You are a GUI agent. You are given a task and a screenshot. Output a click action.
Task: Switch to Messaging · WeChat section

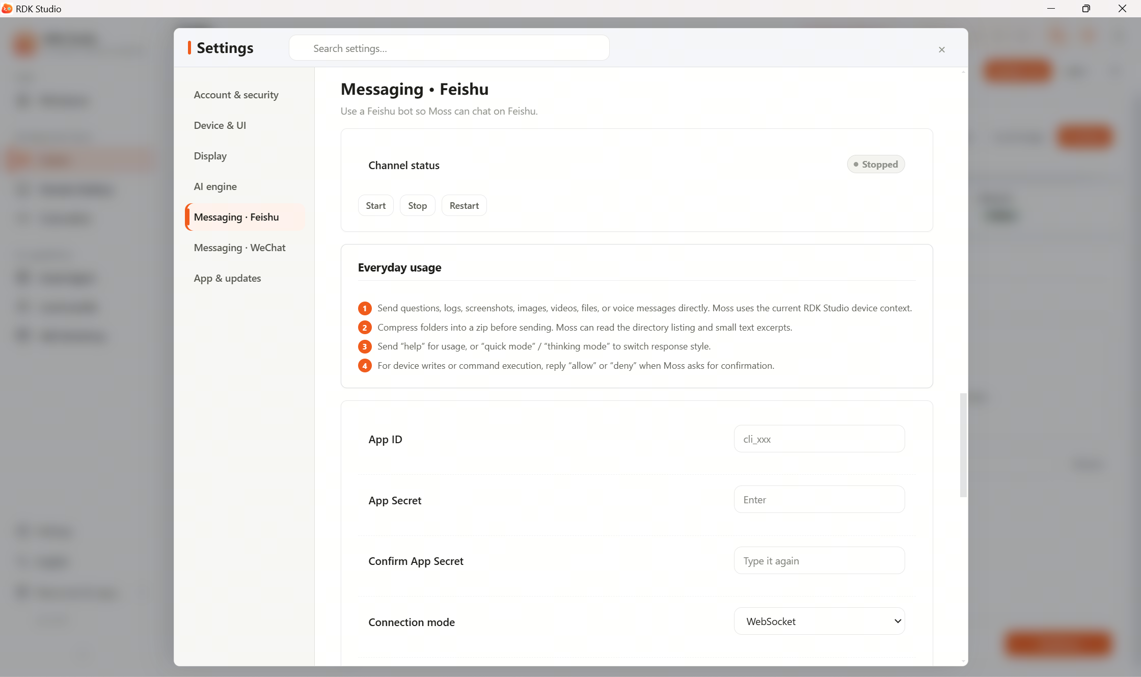[239, 248]
